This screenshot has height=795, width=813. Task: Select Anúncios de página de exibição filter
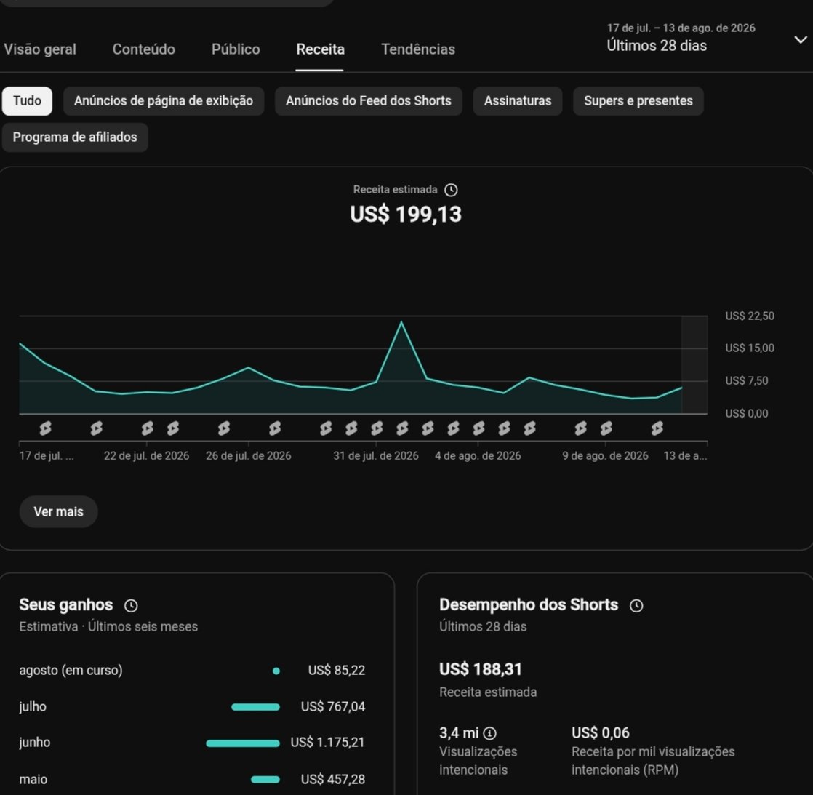(164, 101)
